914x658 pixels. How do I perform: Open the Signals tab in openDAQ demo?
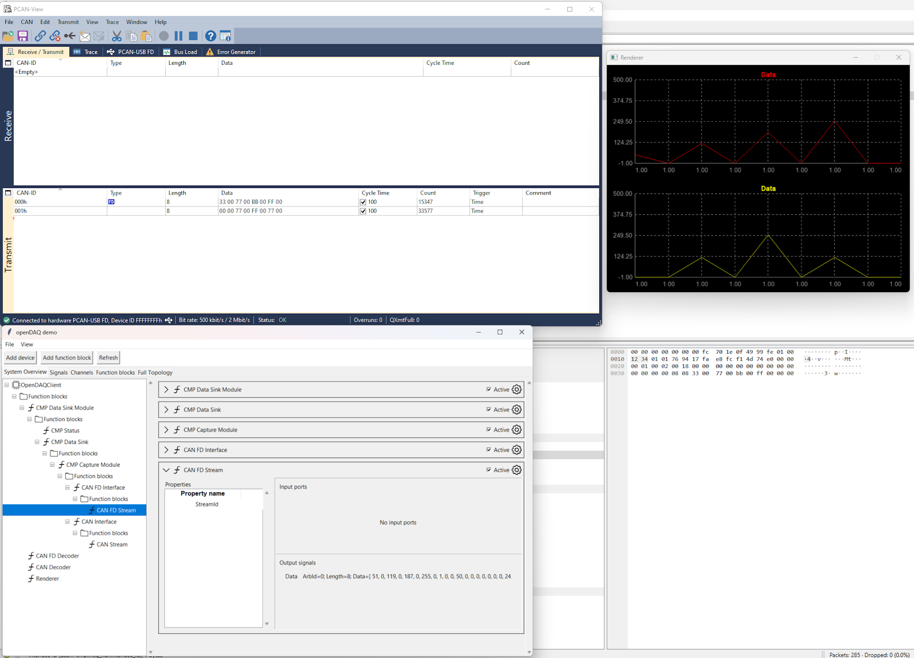(59, 373)
